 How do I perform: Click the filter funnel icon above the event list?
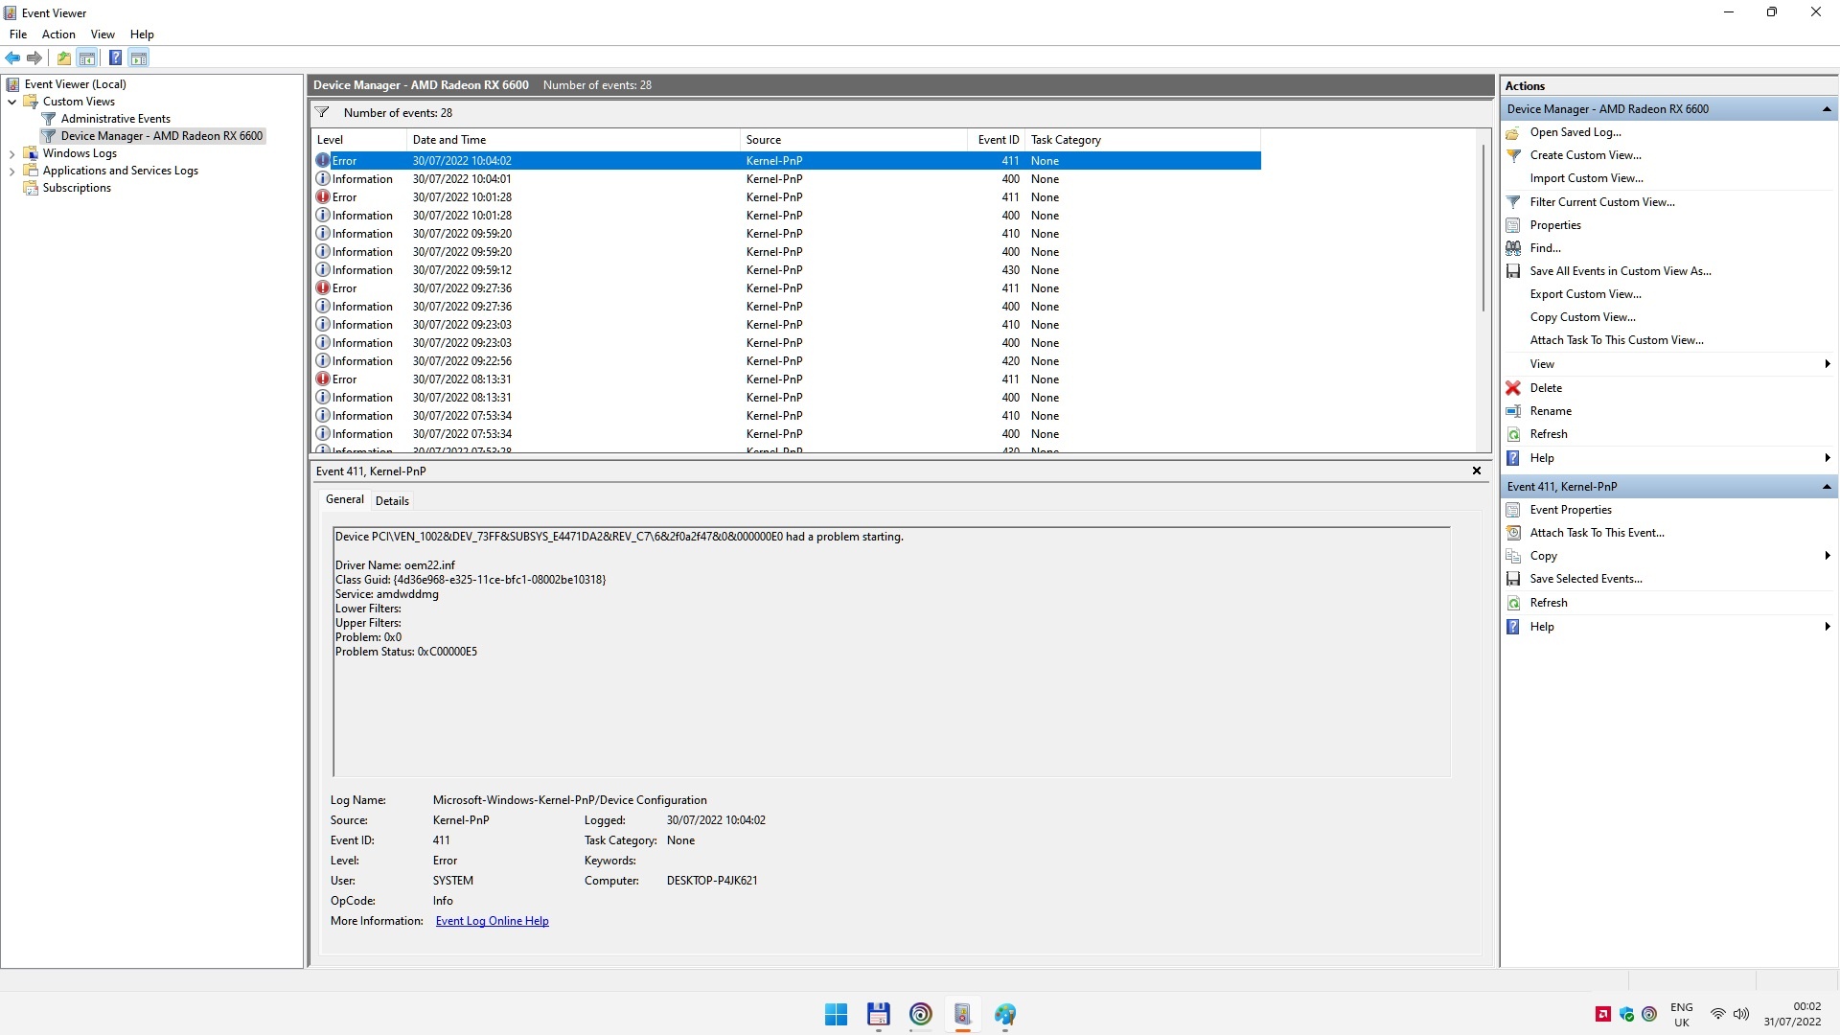coord(323,112)
